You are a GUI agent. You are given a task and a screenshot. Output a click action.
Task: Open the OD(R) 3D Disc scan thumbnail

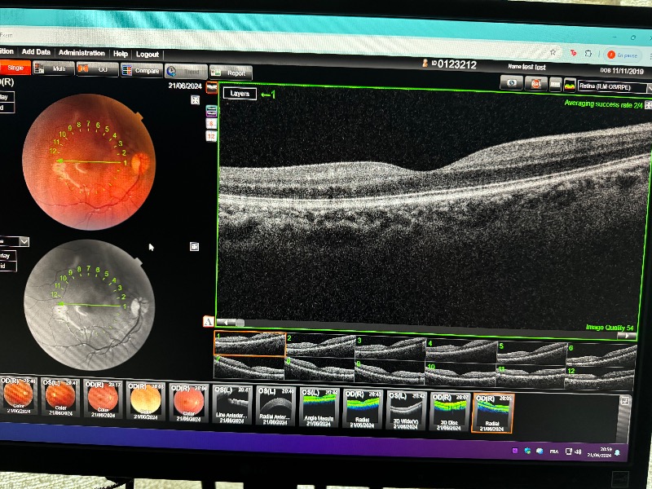pyautogui.click(x=449, y=412)
